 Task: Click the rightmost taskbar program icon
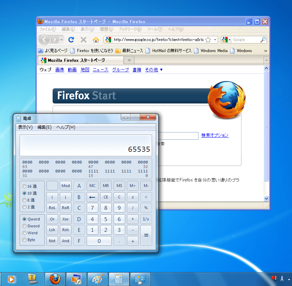pos(140,279)
